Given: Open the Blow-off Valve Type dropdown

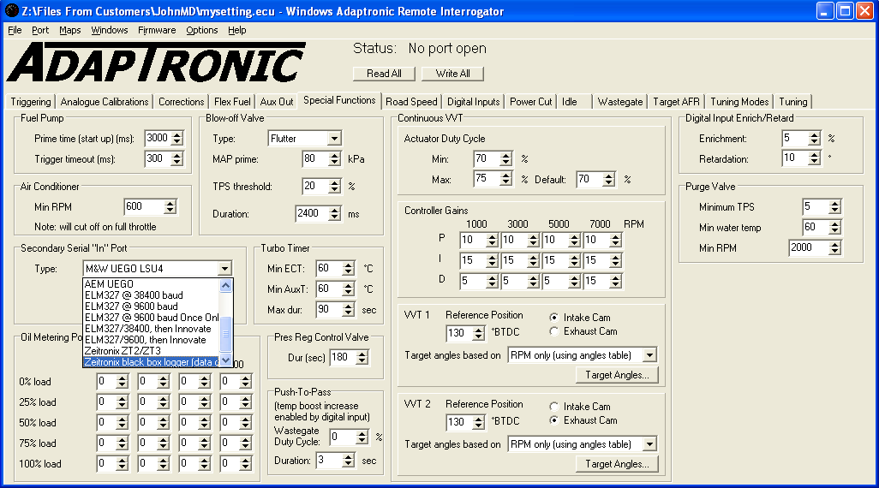Looking at the screenshot, I should click(x=333, y=139).
